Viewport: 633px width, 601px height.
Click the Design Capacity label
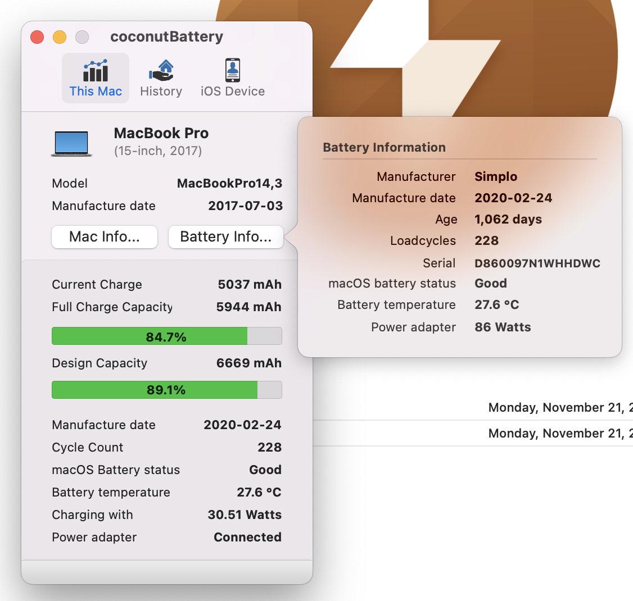coord(100,363)
